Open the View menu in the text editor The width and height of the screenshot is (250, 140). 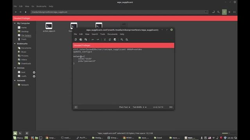[x=87, y=34]
